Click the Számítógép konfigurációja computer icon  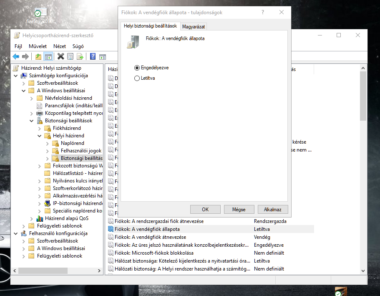pyautogui.click(x=24, y=76)
